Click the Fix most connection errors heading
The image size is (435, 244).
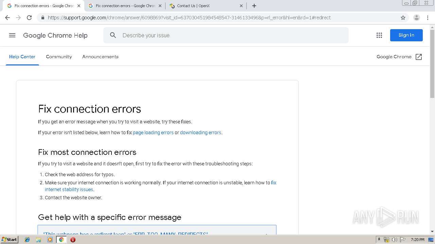(87, 152)
